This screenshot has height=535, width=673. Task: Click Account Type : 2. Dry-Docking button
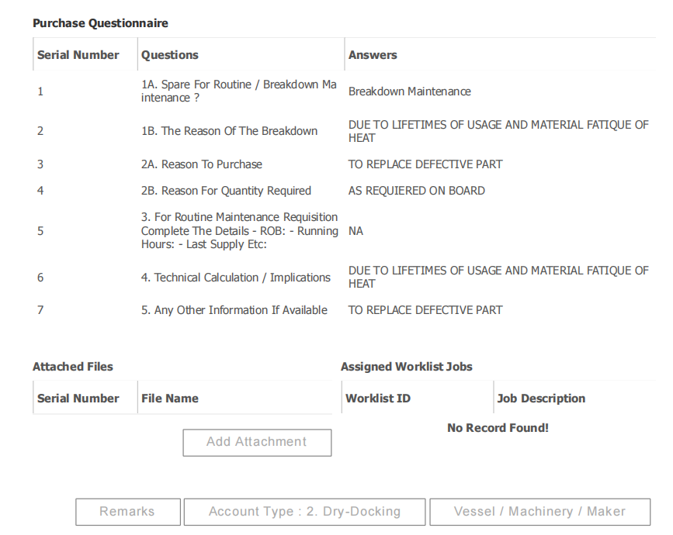coord(304,512)
